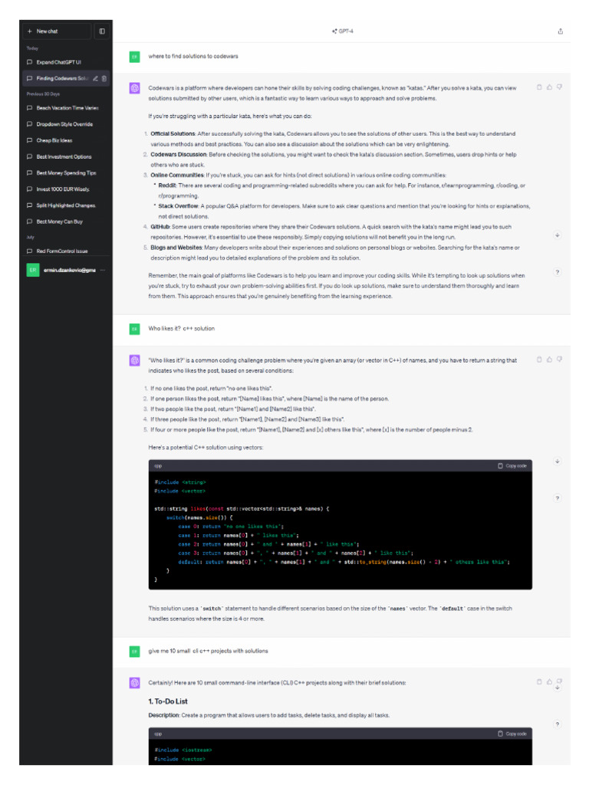Viewport: 589px width, 785px height.
Task: Copy the 'Certainly! Here are 10 small' response
Action: click(539, 682)
